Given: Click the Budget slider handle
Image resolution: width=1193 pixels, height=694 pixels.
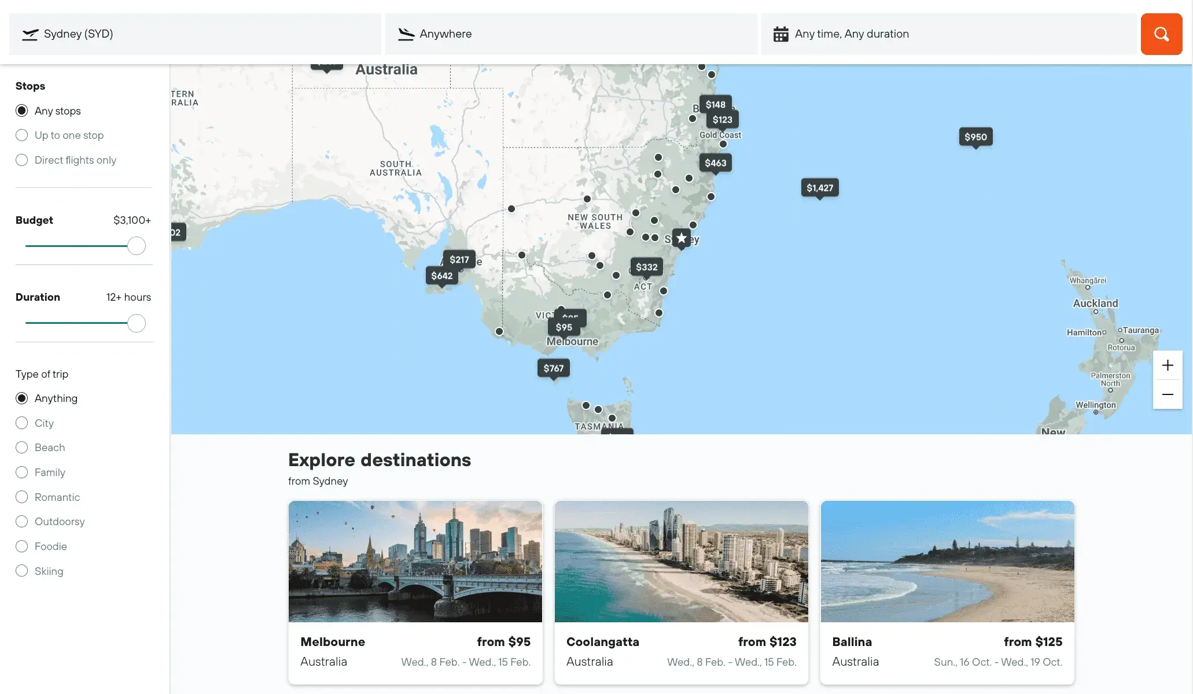Looking at the screenshot, I should tap(137, 246).
